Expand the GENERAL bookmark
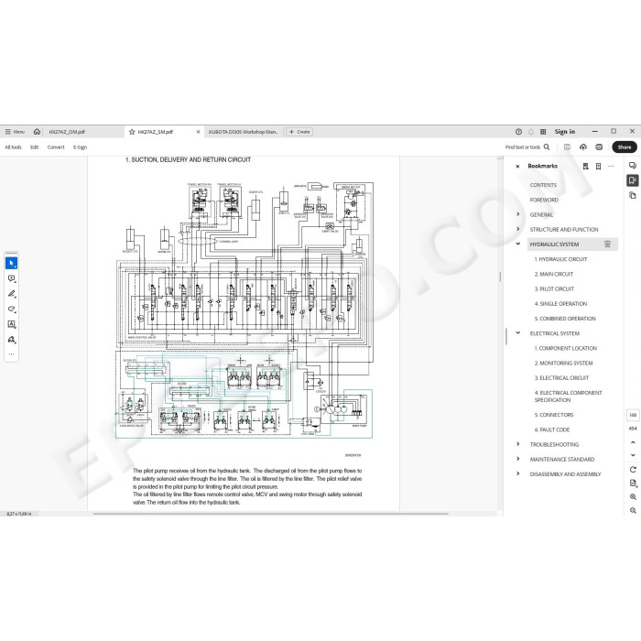Viewport: 641px width, 641px height. point(518,214)
